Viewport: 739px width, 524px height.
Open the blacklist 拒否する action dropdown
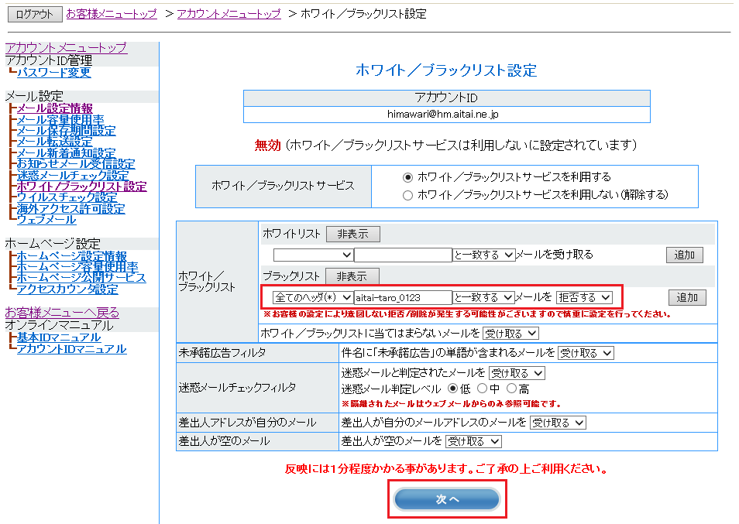(x=584, y=297)
